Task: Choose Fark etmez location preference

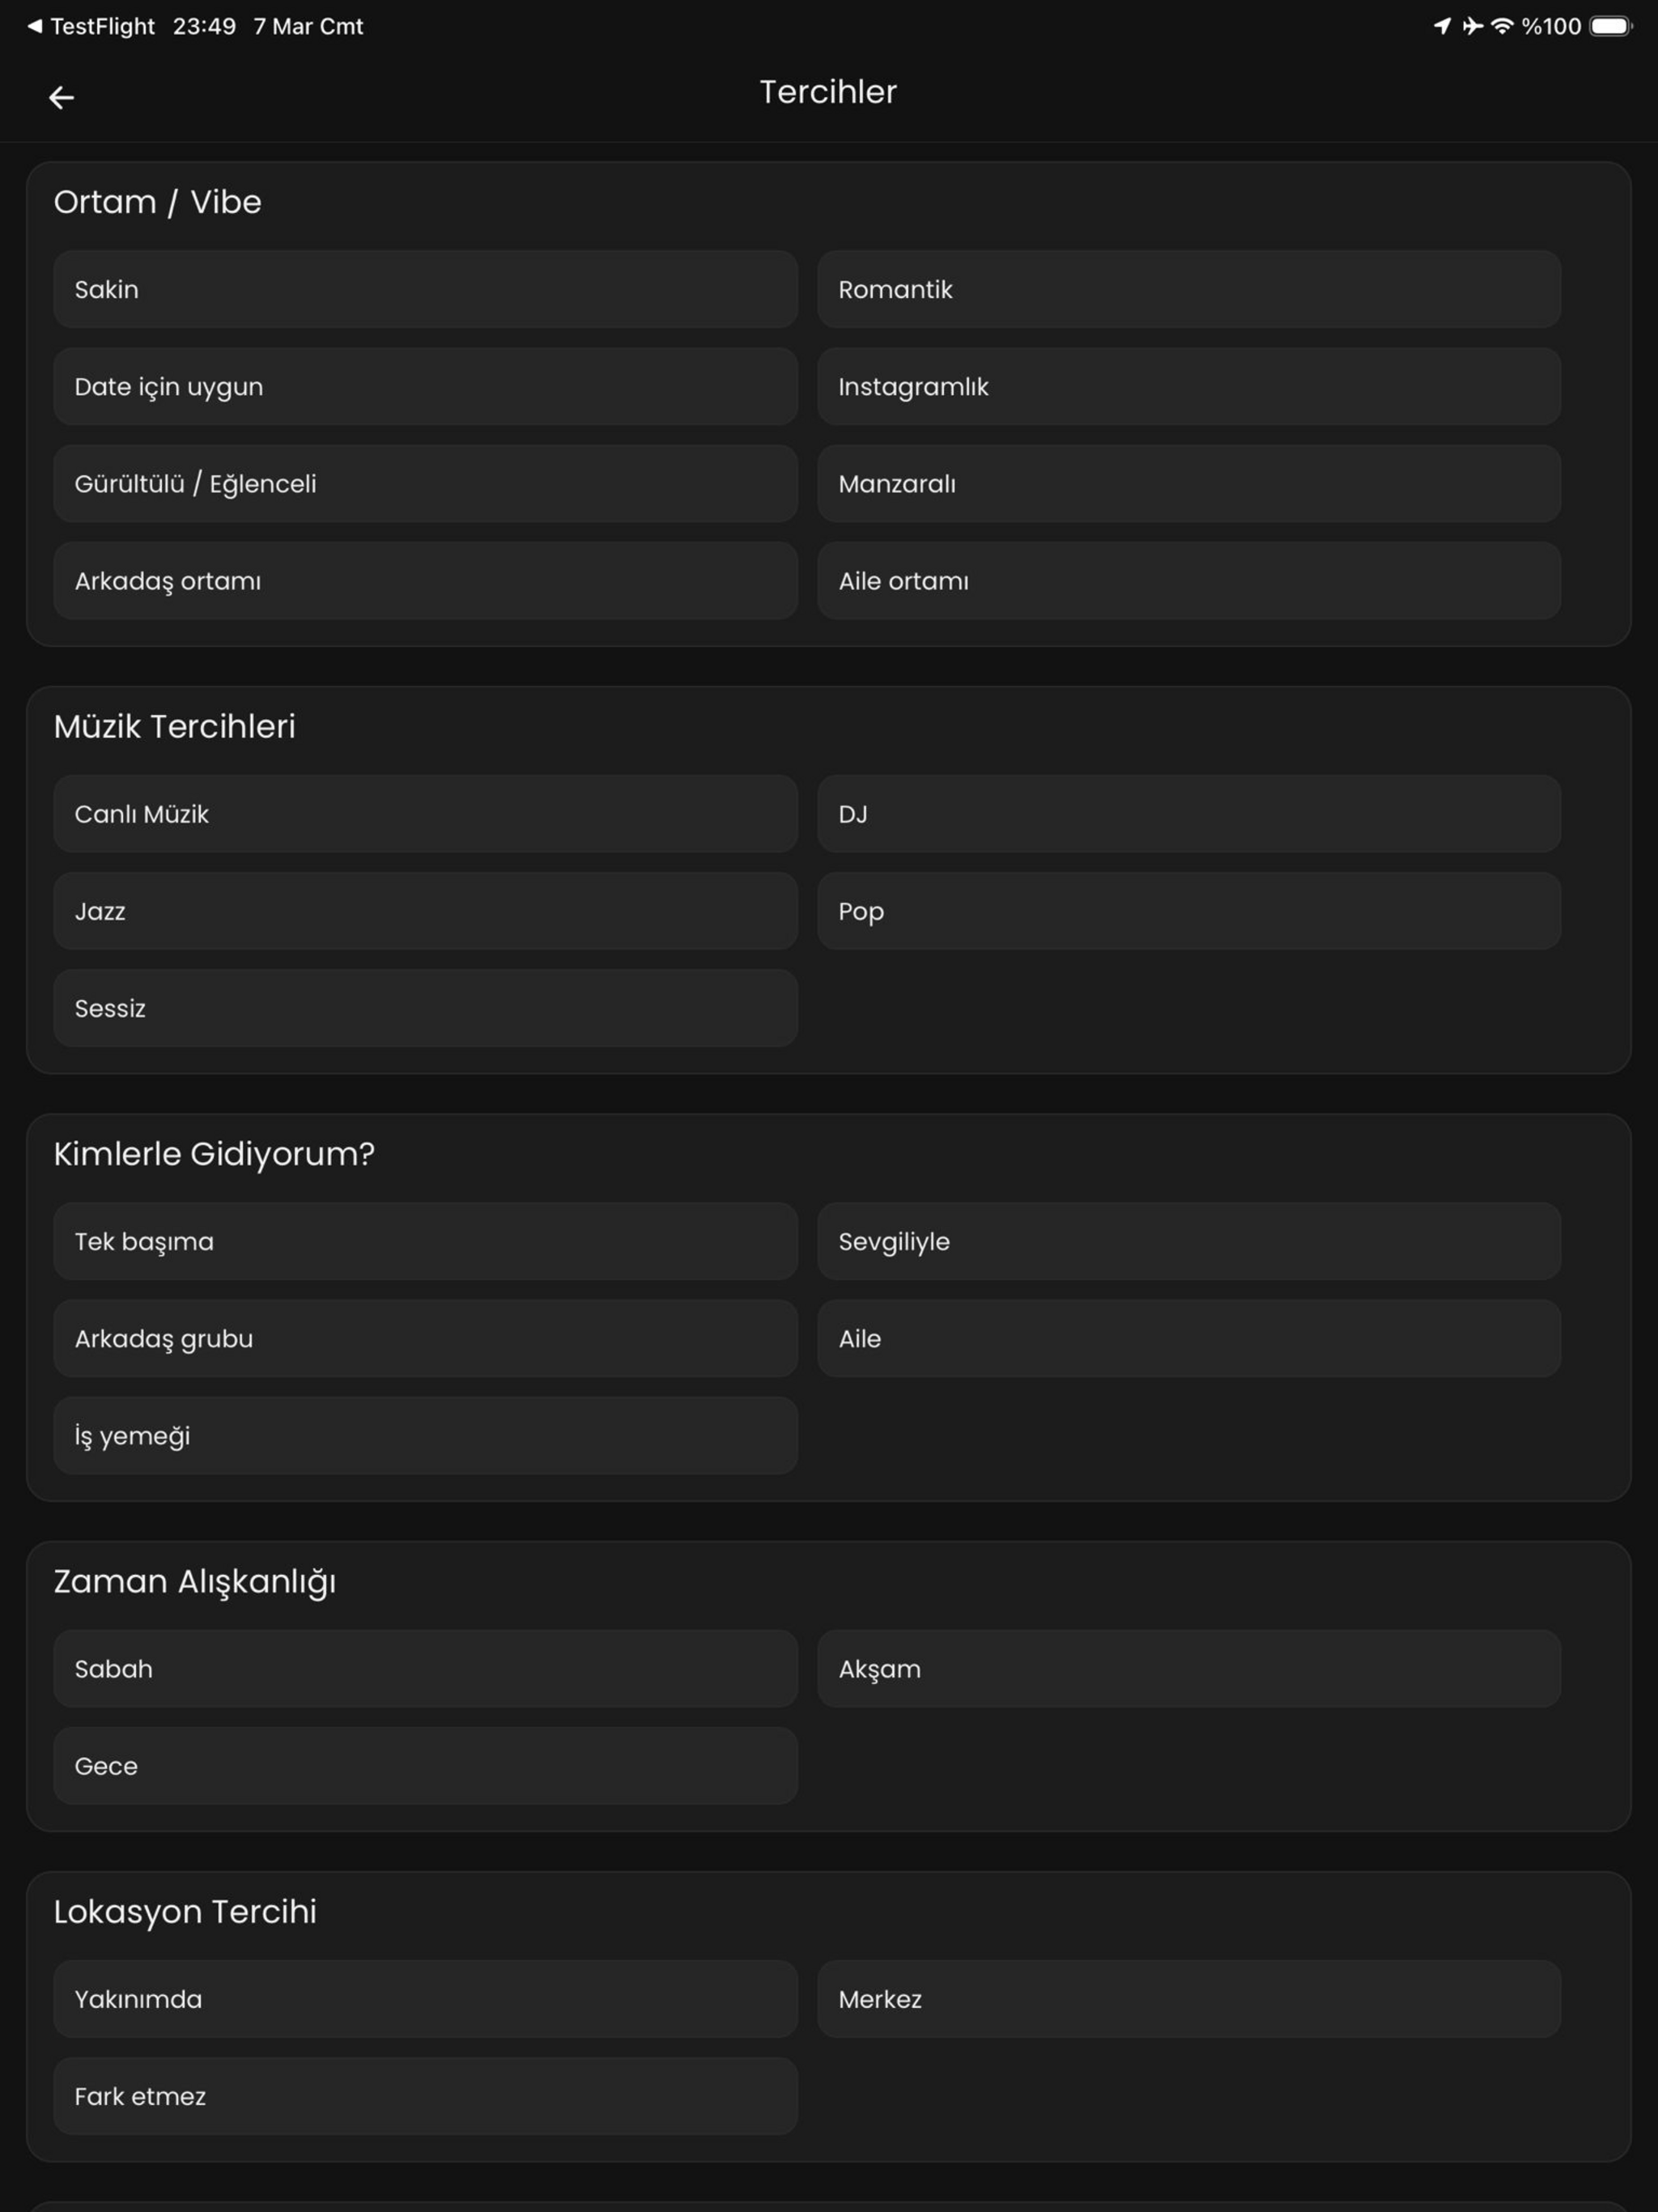Action: [x=425, y=2096]
